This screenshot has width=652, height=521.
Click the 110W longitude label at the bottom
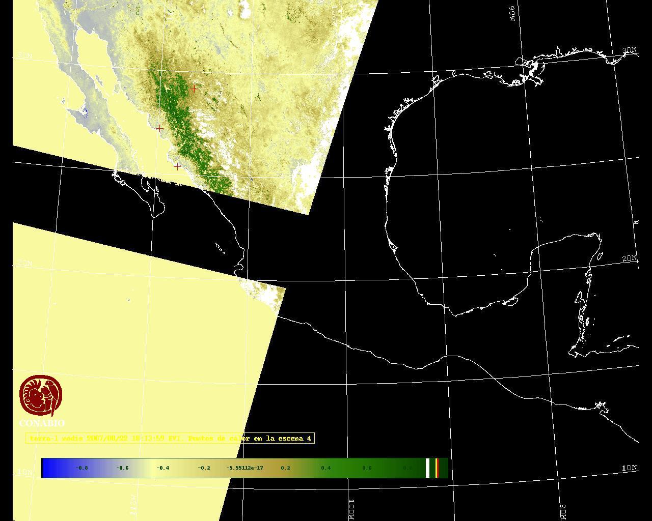click(133, 504)
